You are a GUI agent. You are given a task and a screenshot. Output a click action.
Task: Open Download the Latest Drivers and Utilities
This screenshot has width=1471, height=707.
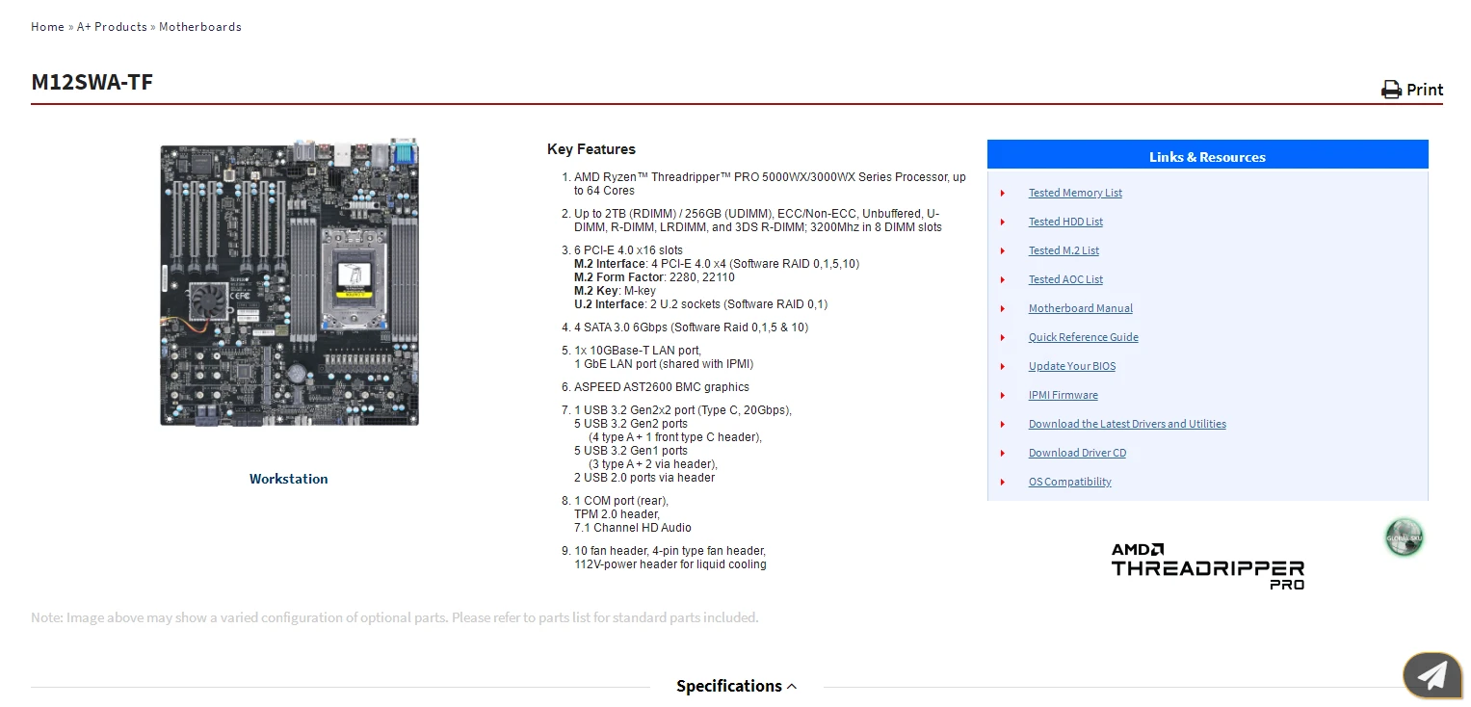pos(1127,424)
